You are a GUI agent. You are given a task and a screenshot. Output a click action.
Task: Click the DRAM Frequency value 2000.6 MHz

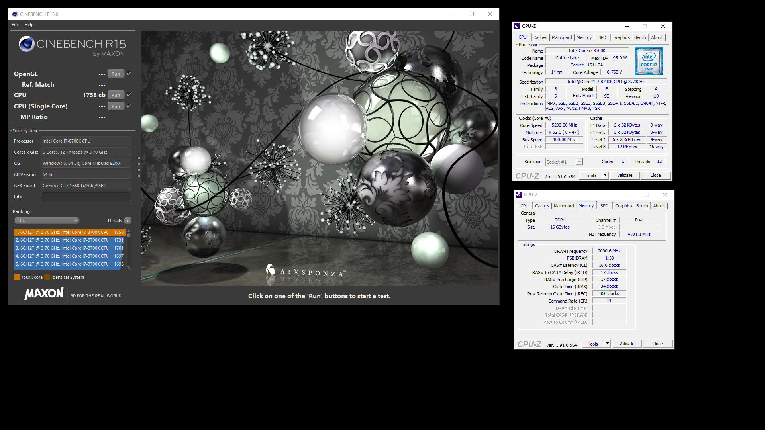pyautogui.click(x=609, y=251)
